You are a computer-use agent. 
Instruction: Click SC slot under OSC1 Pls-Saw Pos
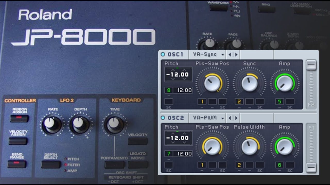pos(223,101)
